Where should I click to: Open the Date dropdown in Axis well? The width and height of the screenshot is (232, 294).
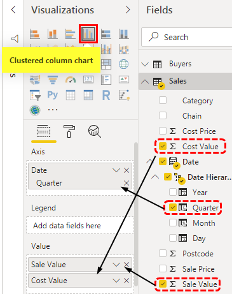click(x=116, y=170)
